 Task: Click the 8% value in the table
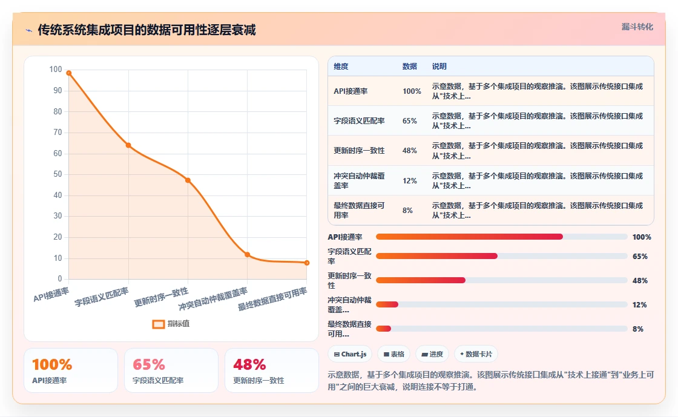click(407, 211)
